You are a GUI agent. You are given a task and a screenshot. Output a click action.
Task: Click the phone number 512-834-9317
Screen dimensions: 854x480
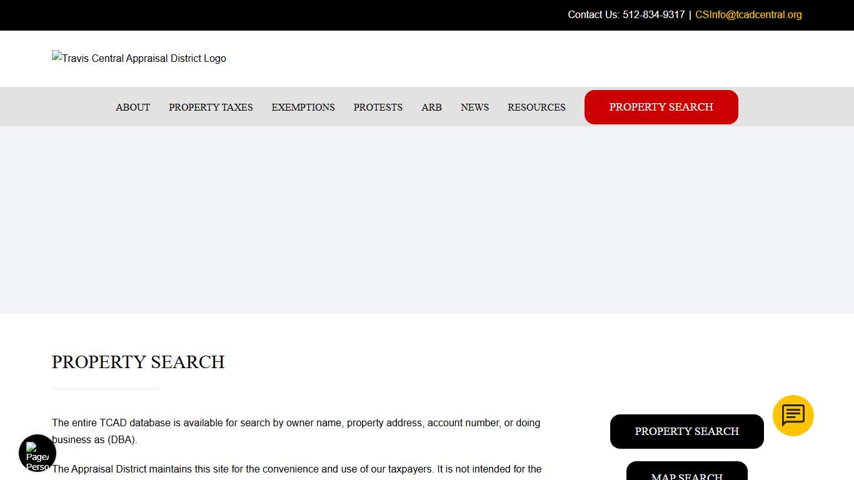[653, 15]
